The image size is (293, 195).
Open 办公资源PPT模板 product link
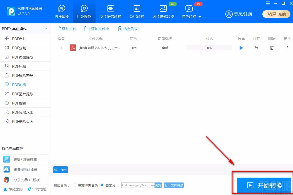pyautogui.click(x=25, y=180)
